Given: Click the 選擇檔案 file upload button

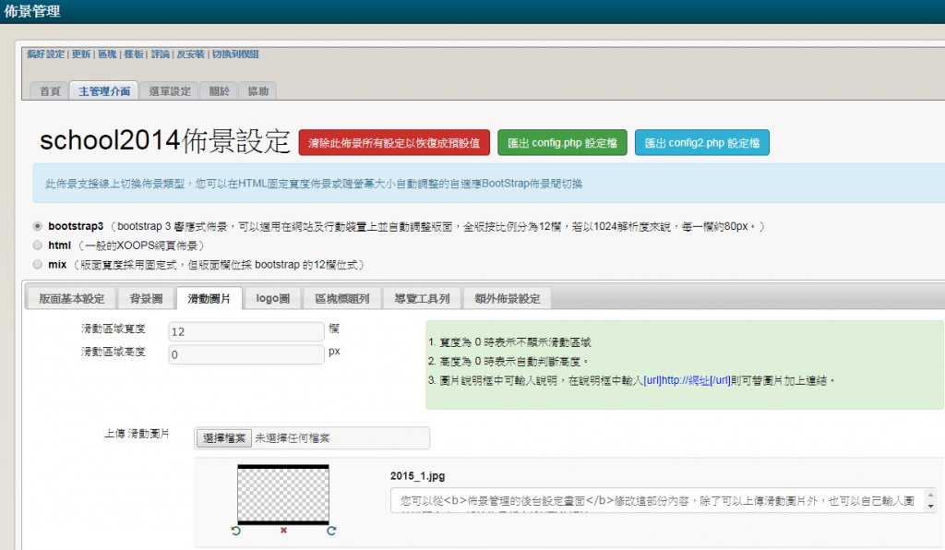Looking at the screenshot, I should point(224,439).
